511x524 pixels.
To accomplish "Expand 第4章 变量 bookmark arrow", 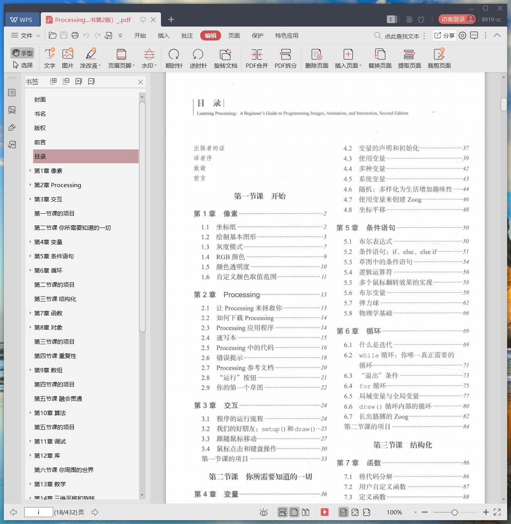I will 30,241.
